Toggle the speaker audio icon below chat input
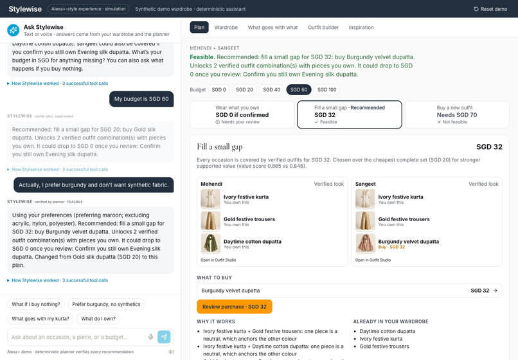518x360 pixels. click(171, 352)
